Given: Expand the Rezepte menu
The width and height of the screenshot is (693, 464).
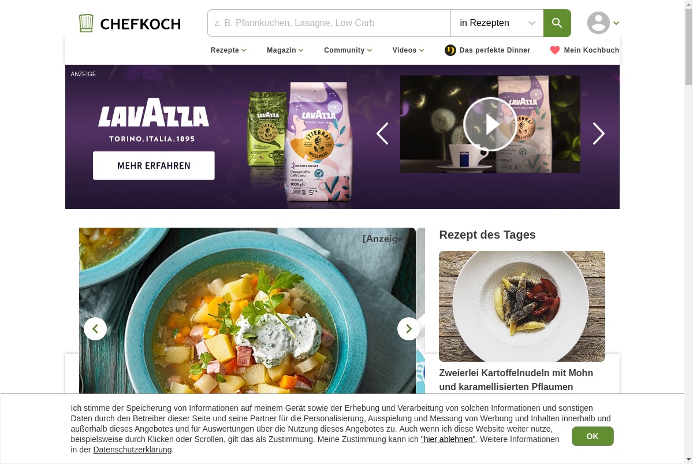Looking at the screenshot, I should tap(229, 50).
